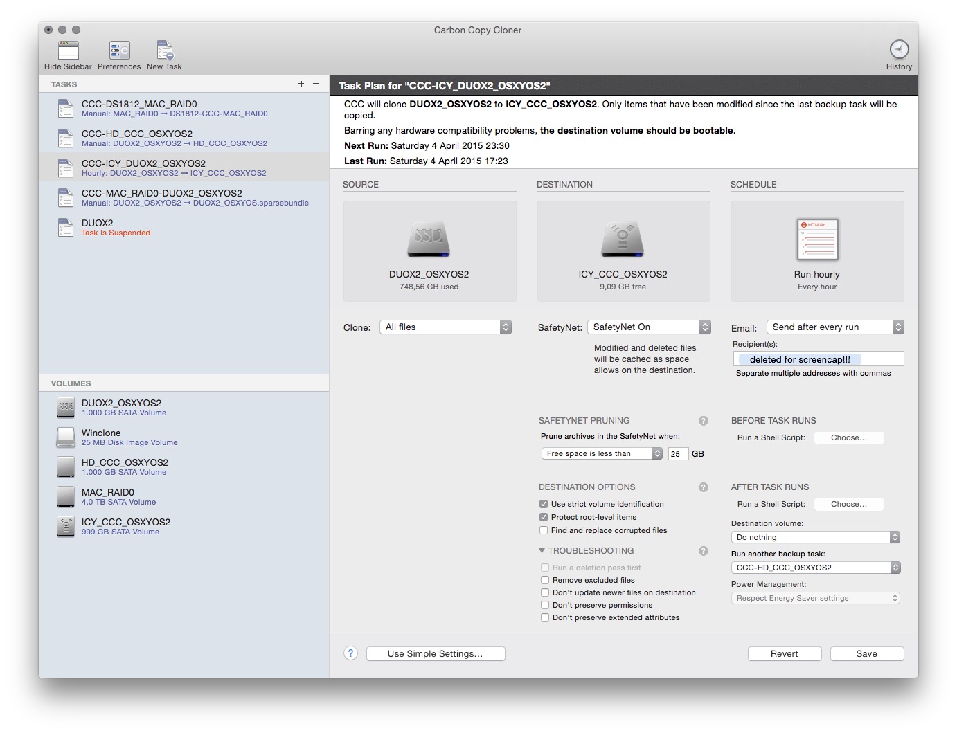Select CCC-MAC_RAID0-DUOX2_OSXYOS2 task name
Image resolution: width=957 pixels, height=733 pixels.
coord(162,193)
